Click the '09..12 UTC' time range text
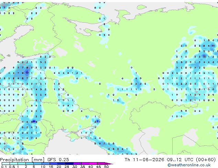The image size is (218, 168). 180,160
